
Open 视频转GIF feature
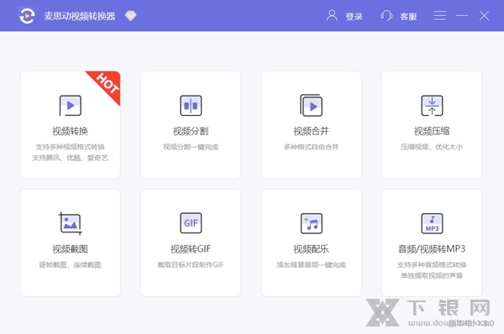(x=191, y=243)
